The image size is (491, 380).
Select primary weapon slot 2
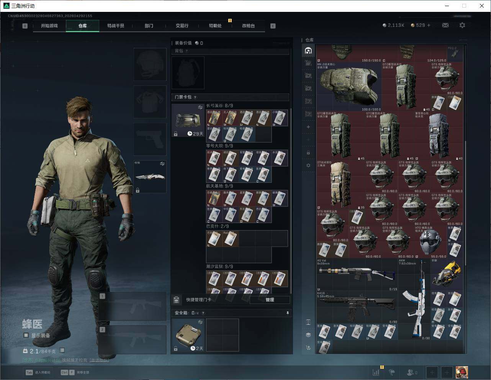click(x=133, y=339)
